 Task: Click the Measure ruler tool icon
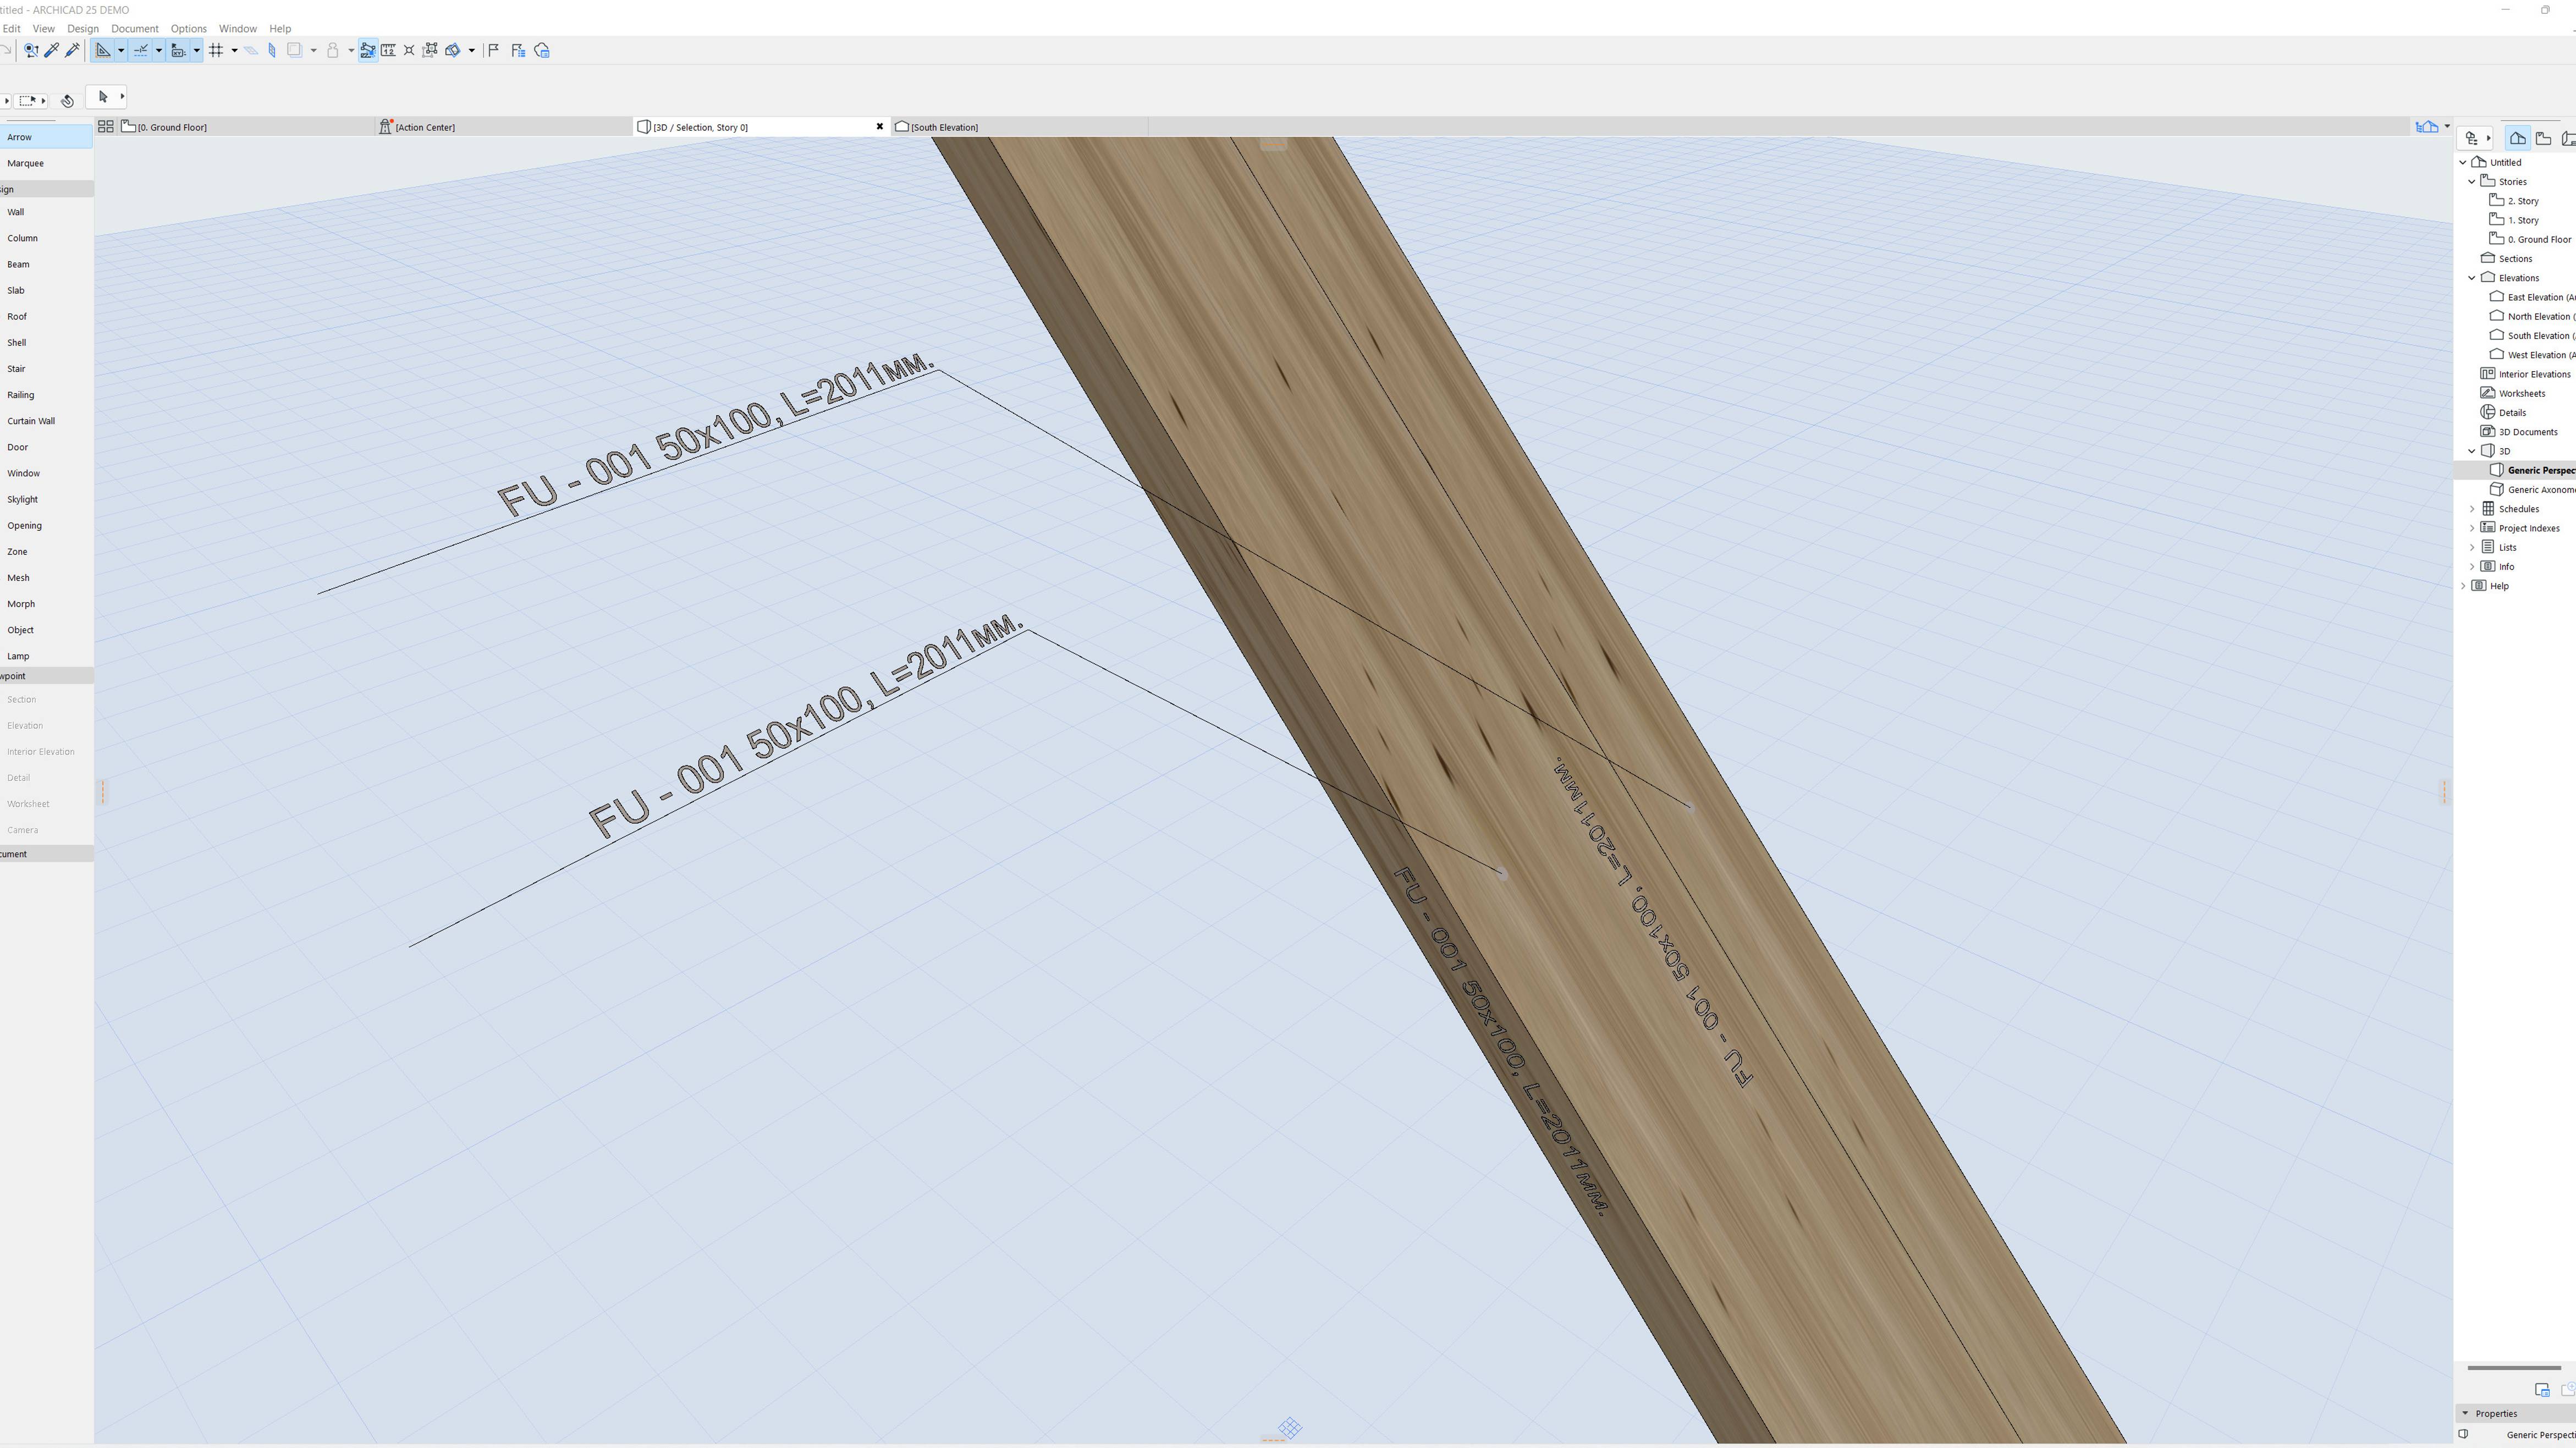(x=388, y=50)
